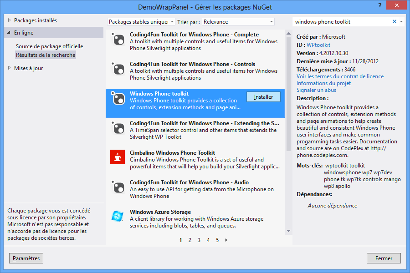410x273 pixels.
Task: Click icon of Coding4Fun Toolkit Audio package
Action: (x=118, y=187)
